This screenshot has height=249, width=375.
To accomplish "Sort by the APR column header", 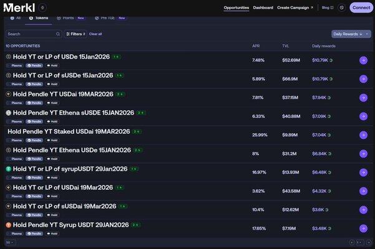I will click(x=256, y=46).
